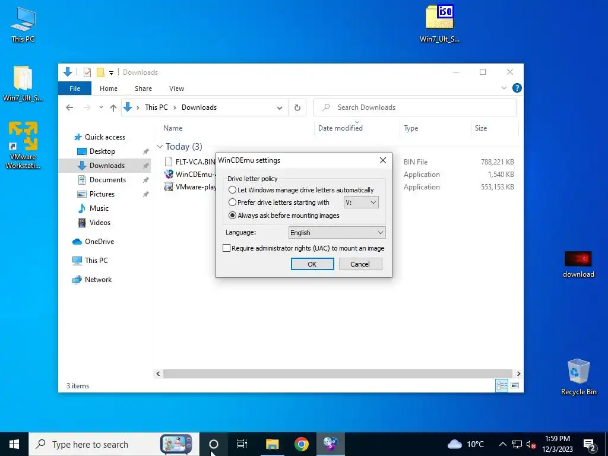
Task: Open Explorer Help question mark icon
Action: click(517, 88)
